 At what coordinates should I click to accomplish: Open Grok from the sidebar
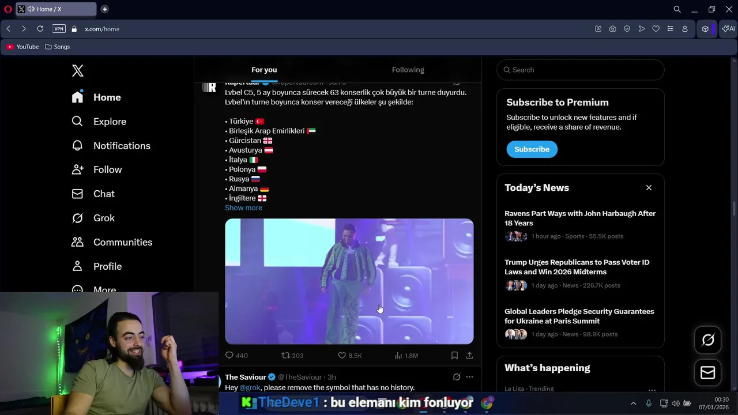pyautogui.click(x=93, y=218)
